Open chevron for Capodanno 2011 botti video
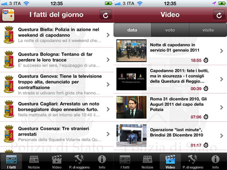This screenshot has width=227, height=170. pyautogui.click(x=222, y=79)
